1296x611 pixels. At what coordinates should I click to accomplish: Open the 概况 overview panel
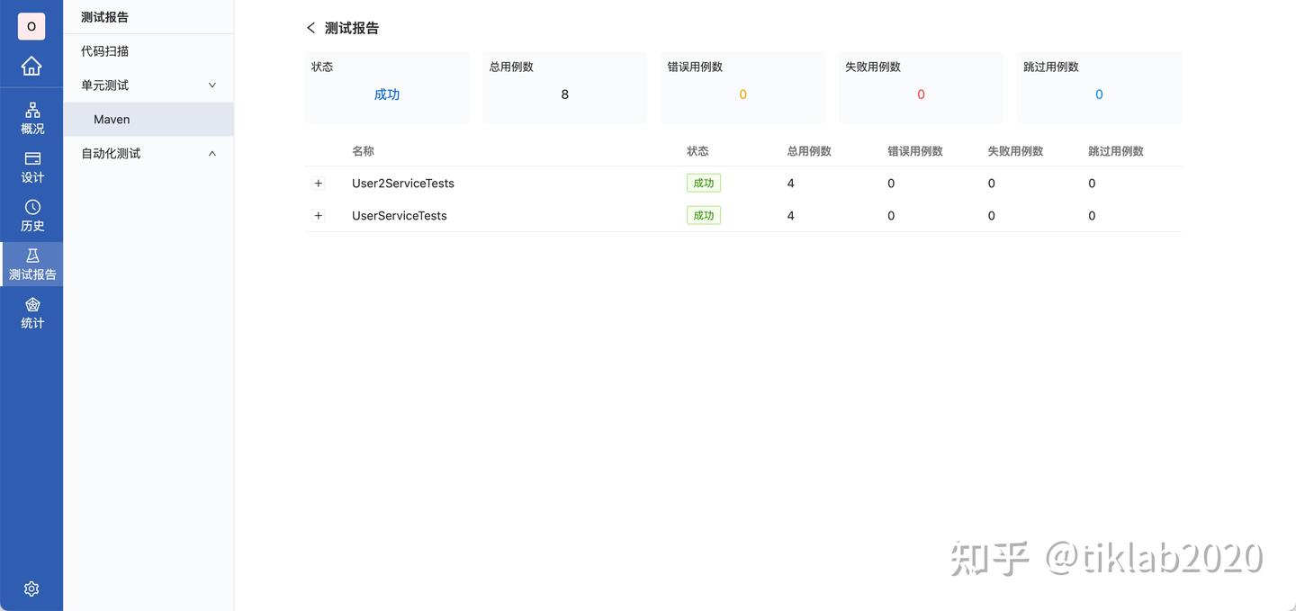[x=31, y=118]
